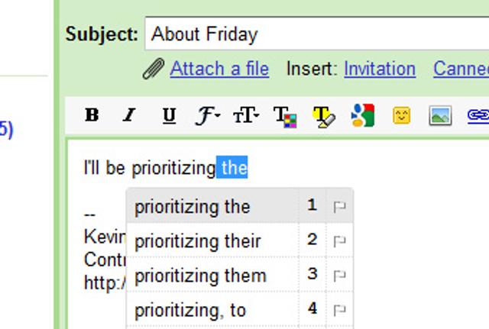Toggle Bold formatting
Image resolution: width=489 pixels, height=329 pixels.
click(x=92, y=115)
